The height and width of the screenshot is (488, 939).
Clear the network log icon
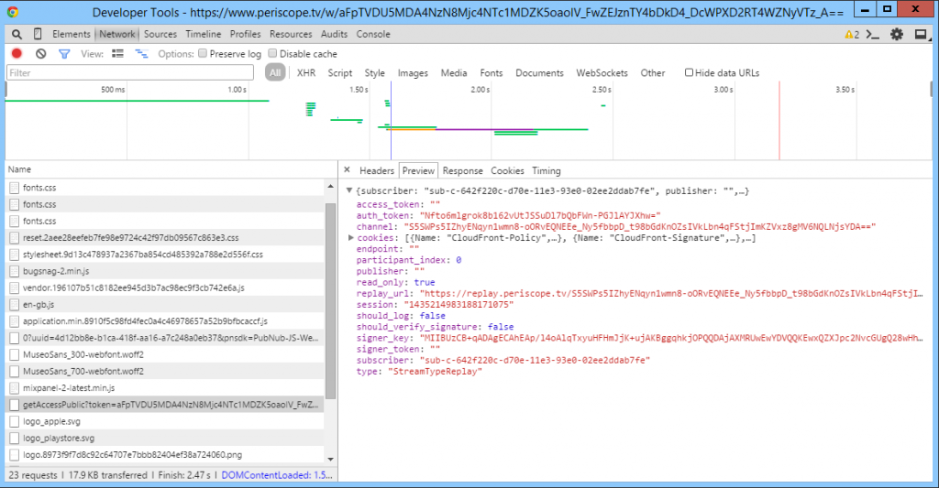[40, 54]
